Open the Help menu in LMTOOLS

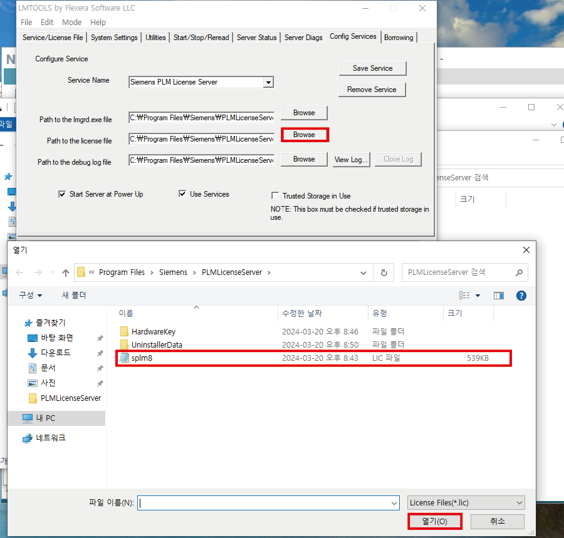pyautogui.click(x=98, y=23)
